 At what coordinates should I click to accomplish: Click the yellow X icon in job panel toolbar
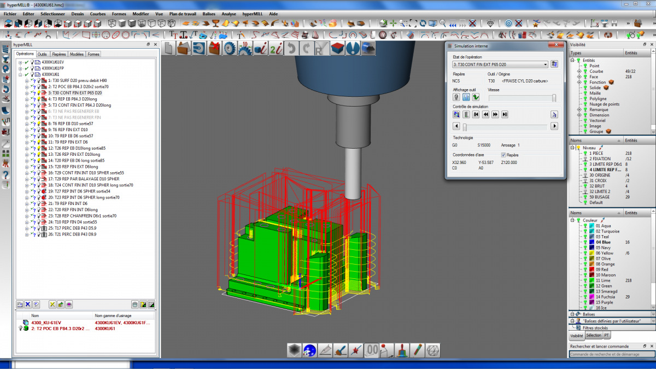[52, 304]
